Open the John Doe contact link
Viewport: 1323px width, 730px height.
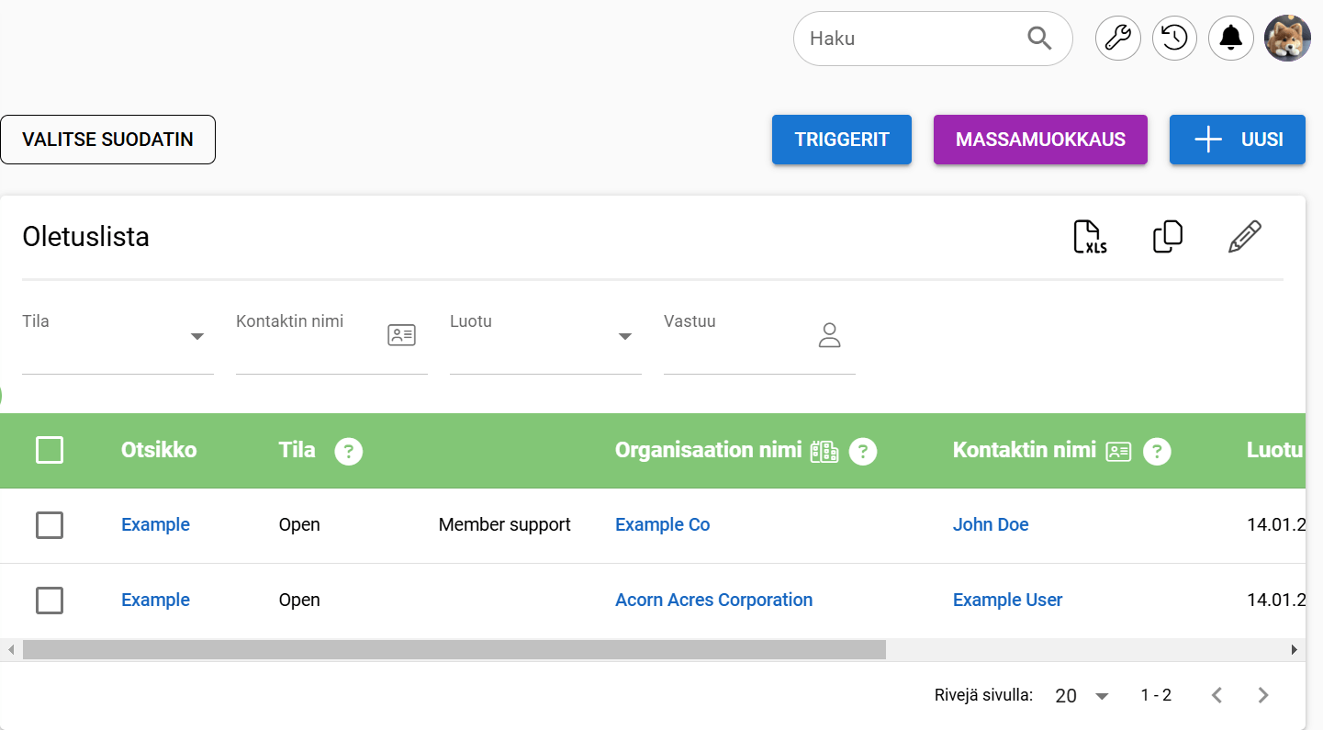click(991, 524)
